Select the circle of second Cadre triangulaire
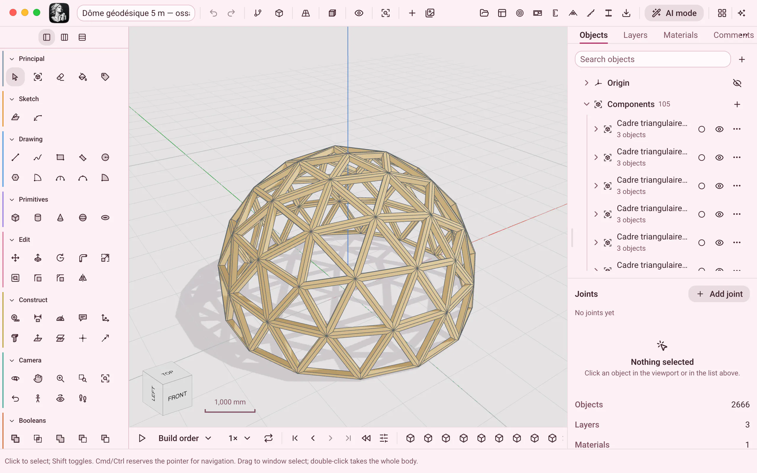This screenshot has width=757, height=473. coord(702,157)
